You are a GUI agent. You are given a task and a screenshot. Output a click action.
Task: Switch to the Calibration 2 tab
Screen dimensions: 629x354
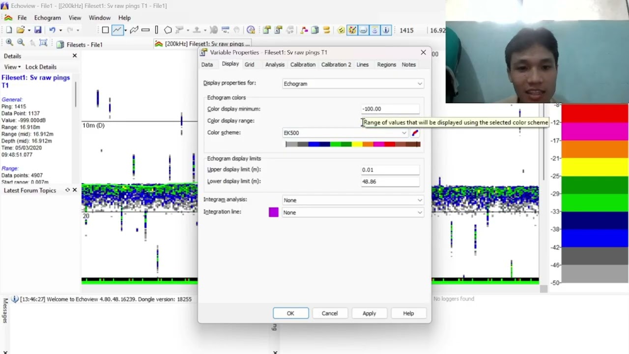[336, 64]
